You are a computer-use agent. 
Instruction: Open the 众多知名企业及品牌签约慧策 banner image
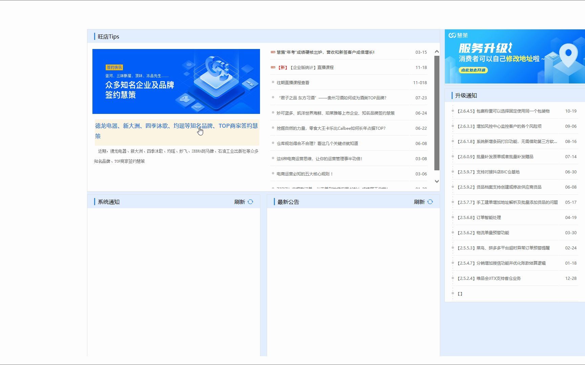pyautogui.click(x=176, y=81)
